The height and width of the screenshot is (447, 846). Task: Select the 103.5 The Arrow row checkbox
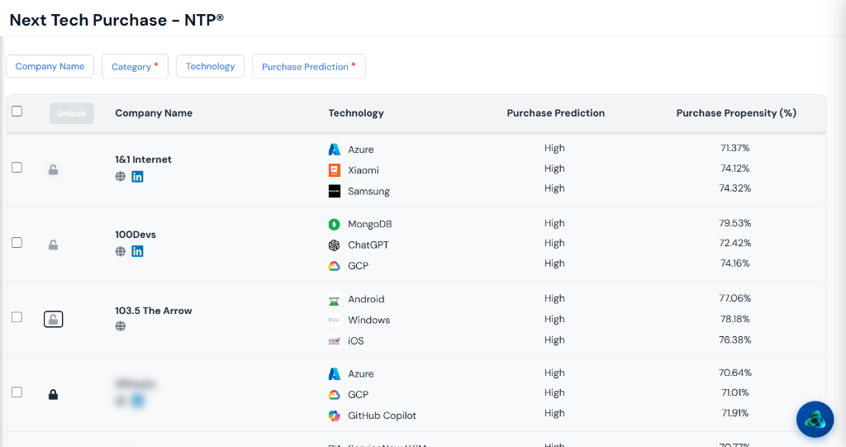[17, 317]
